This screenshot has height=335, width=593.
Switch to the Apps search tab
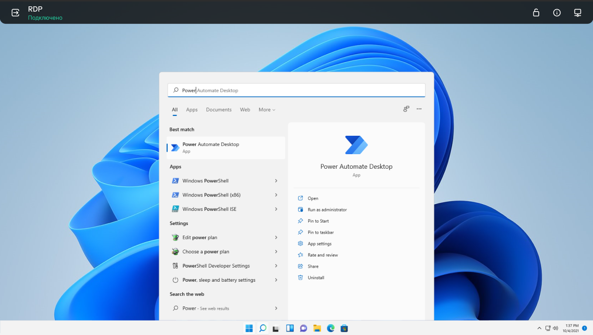(192, 110)
